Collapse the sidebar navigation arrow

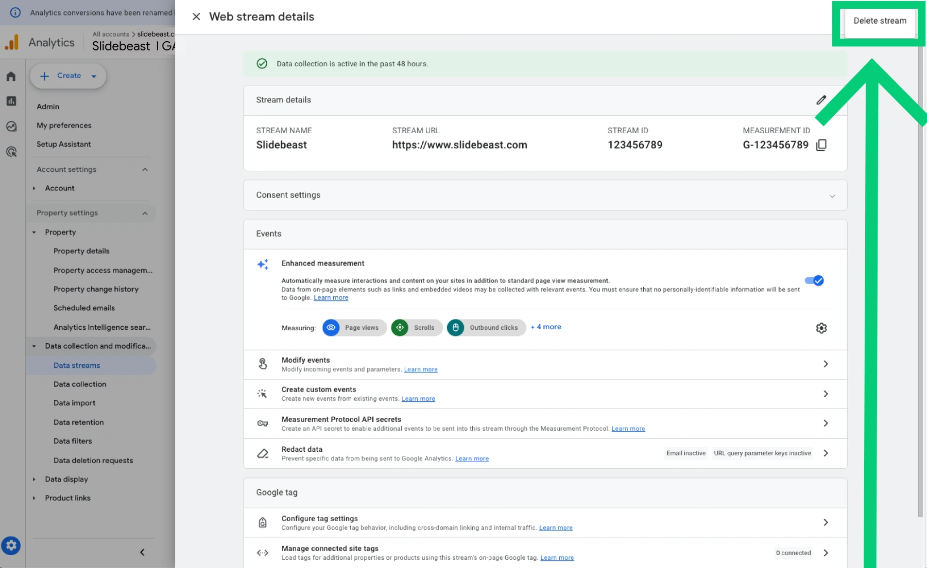pyautogui.click(x=142, y=552)
